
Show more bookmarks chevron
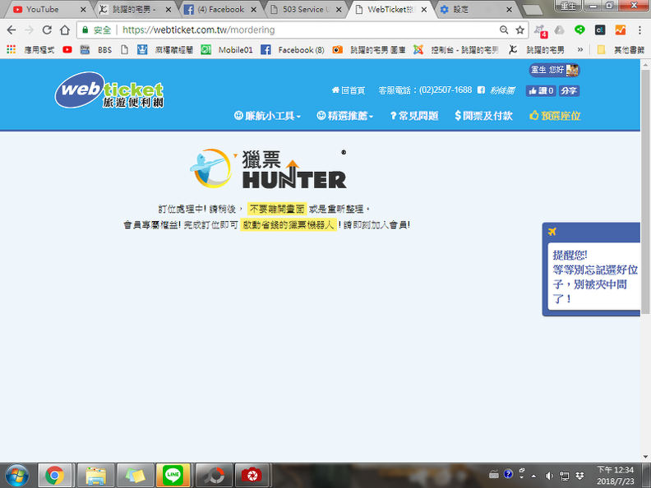(x=580, y=49)
